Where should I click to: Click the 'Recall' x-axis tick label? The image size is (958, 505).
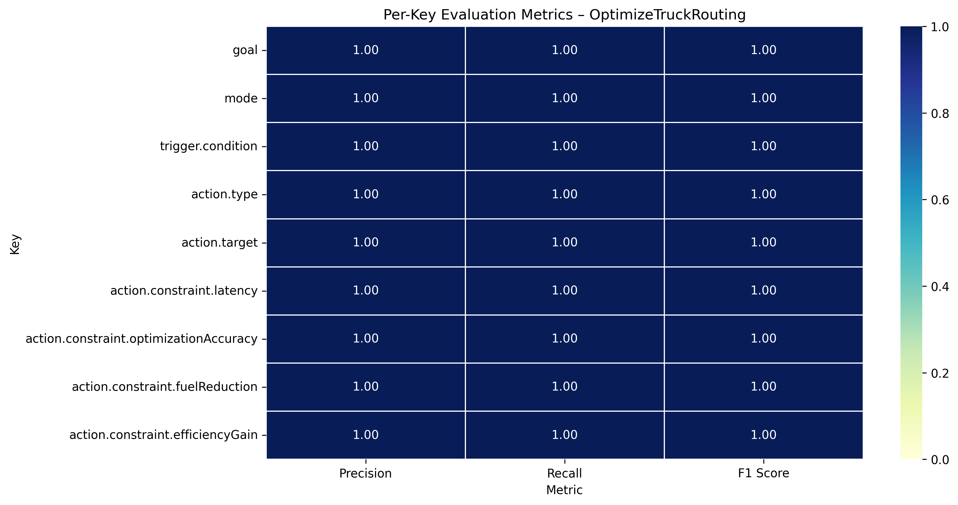[564, 474]
